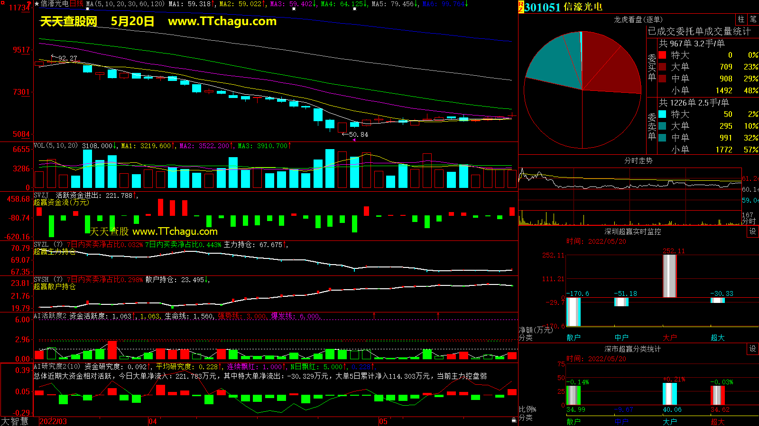This screenshot has width=759, height=426.
Task: Click the 大智慧 label at bottom-left
Action: 15,421
